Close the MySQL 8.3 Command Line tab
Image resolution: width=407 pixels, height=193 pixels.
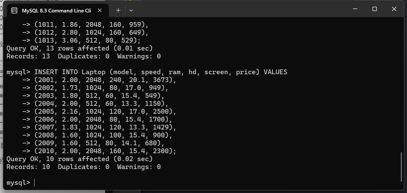100,10
